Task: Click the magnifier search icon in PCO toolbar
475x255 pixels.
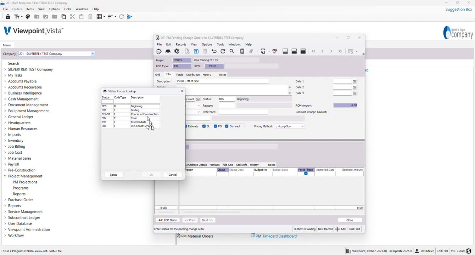Action: click(x=232, y=51)
